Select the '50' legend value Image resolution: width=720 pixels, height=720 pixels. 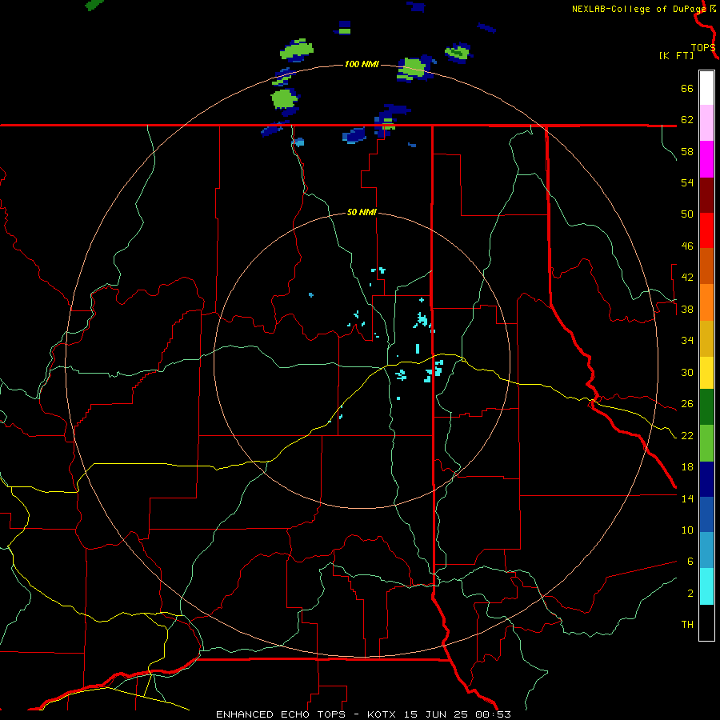tap(687, 214)
